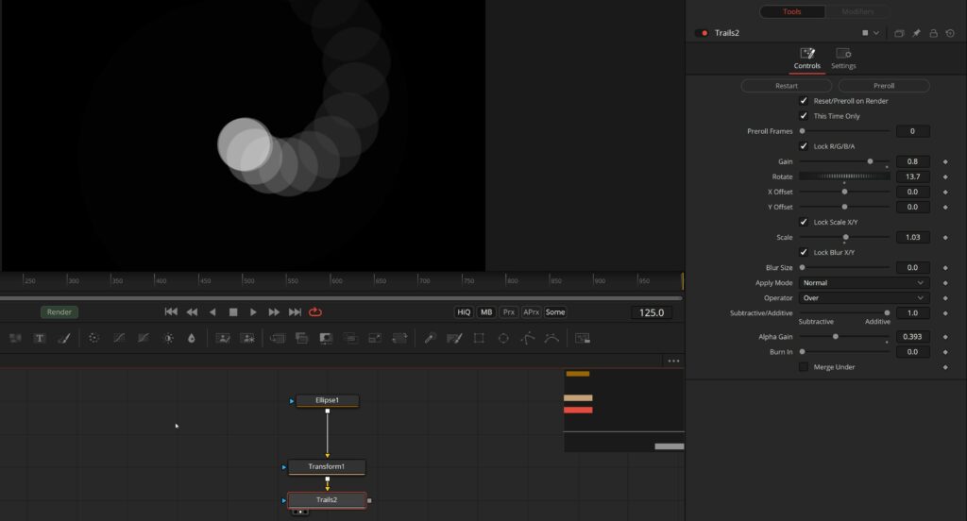Open the Apply Mode dropdown

(x=863, y=283)
